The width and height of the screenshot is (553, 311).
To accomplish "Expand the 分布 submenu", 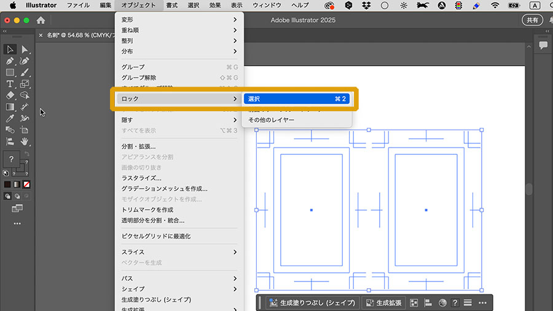I will [179, 52].
